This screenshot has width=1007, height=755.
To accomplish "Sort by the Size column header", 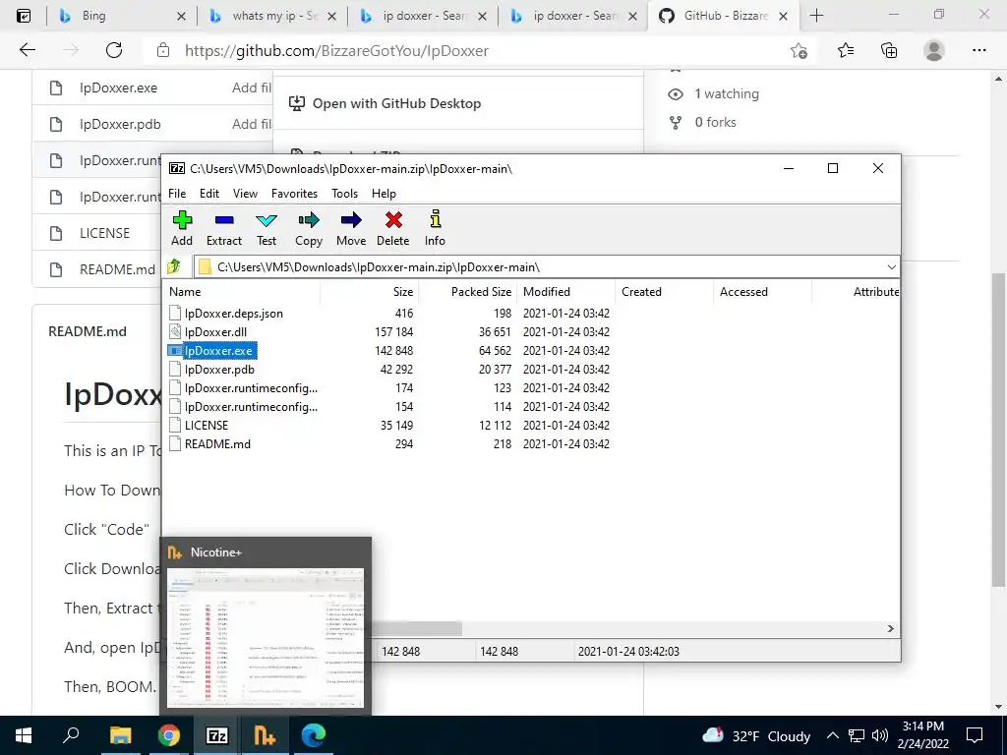I will tap(370, 291).
